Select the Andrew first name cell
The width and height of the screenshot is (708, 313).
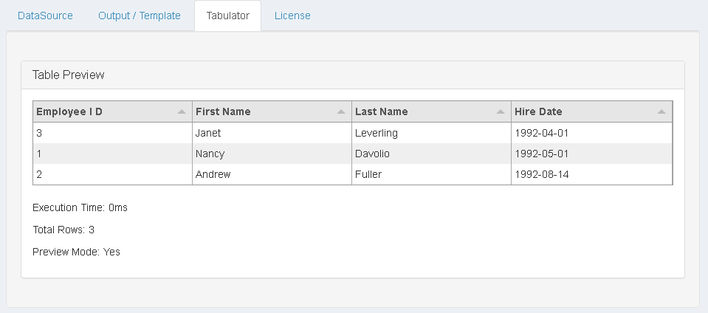(x=213, y=174)
